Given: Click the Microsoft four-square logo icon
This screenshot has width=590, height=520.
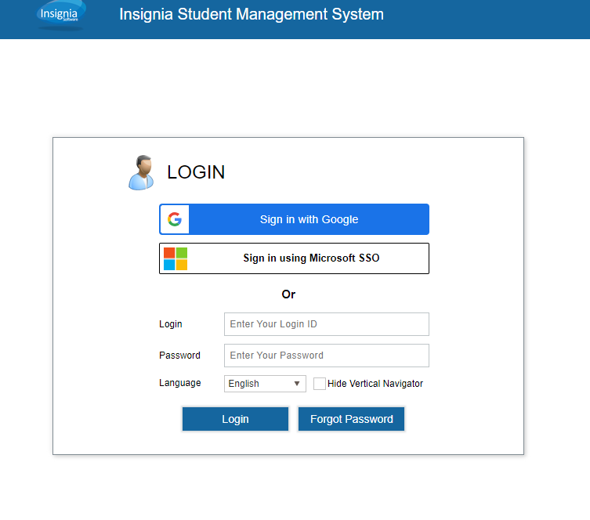Looking at the screenshot, I should pos(176,258).
